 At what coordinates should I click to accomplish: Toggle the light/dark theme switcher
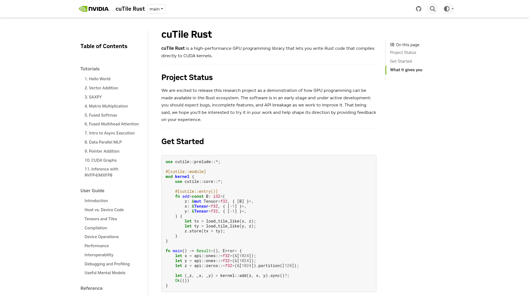tap(448, 9)
